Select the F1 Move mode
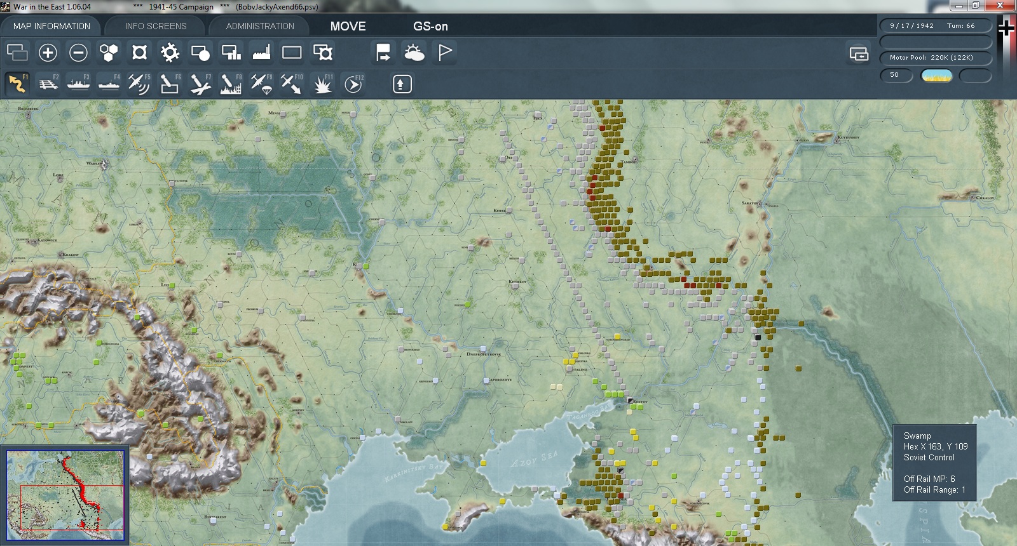The width and height of the screenshot is (1017, 546). point(17,84)
